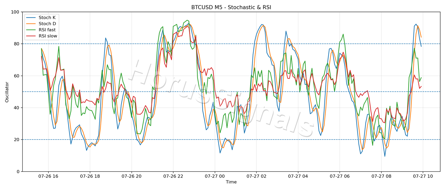Click the red RSI slow legend line
This screenshot has height=190, width=445.
(31, 36)
